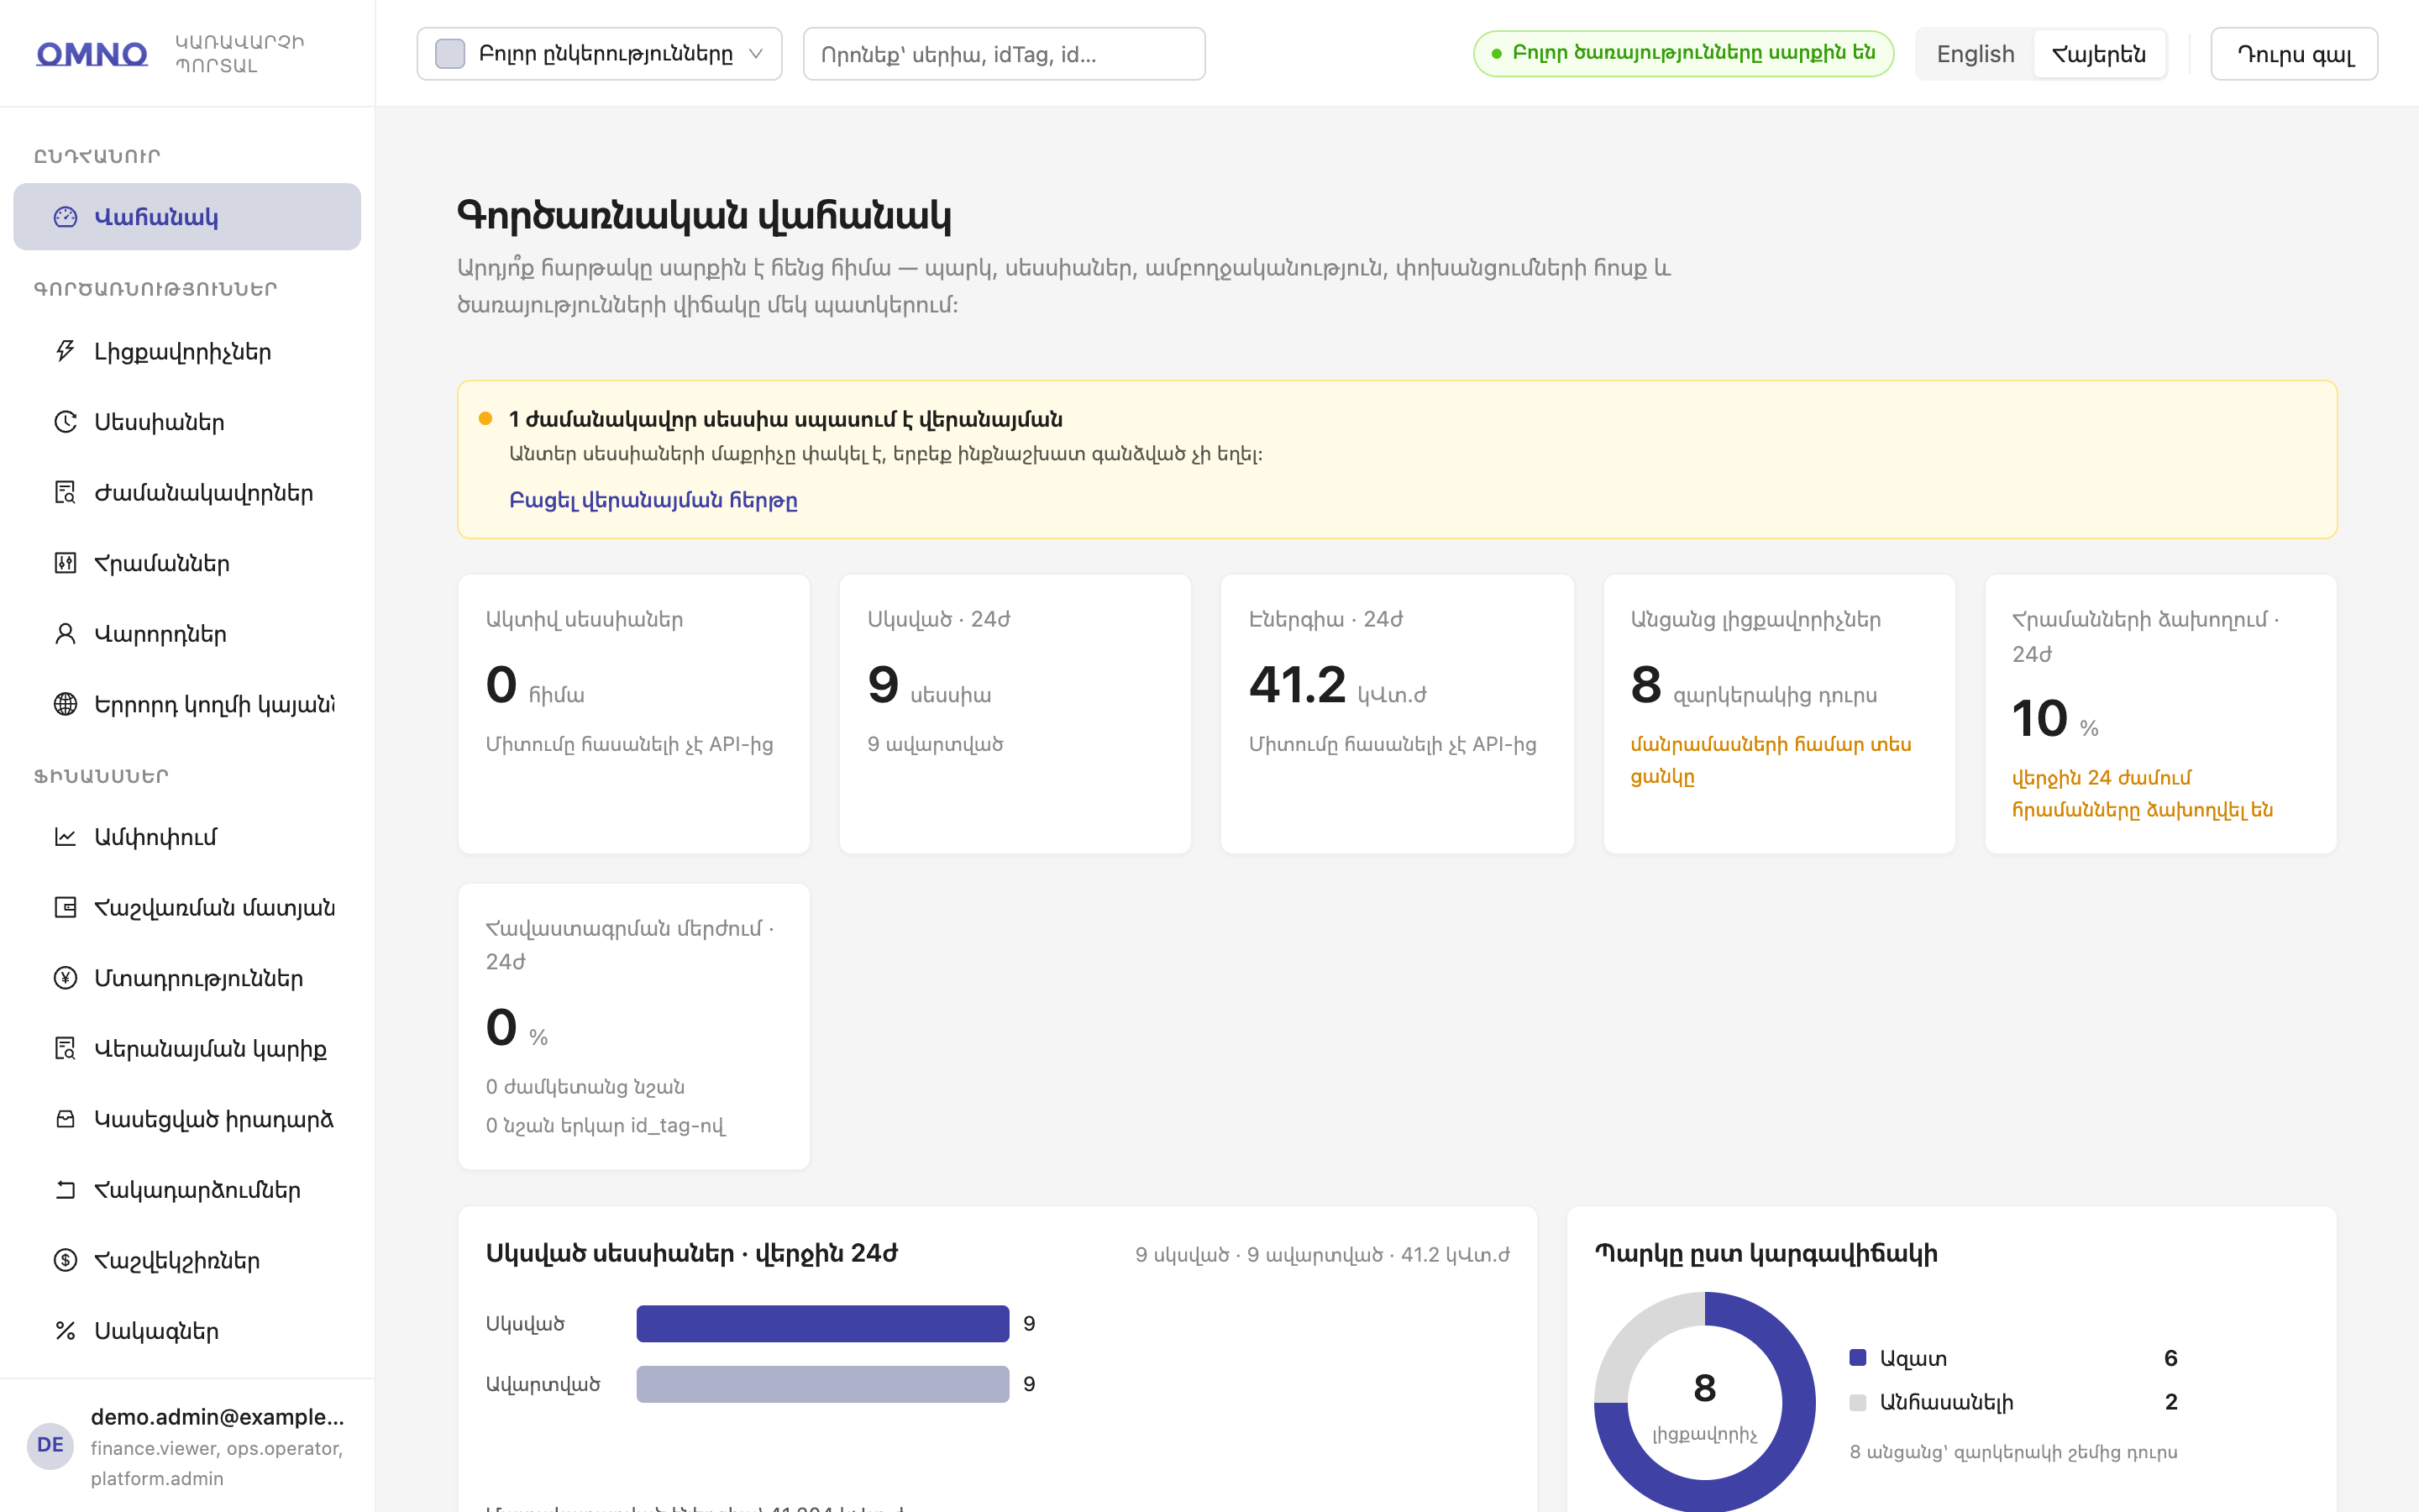Click the Սակագներ percent icon
2419x1512 pixels.
point(65,1331)
